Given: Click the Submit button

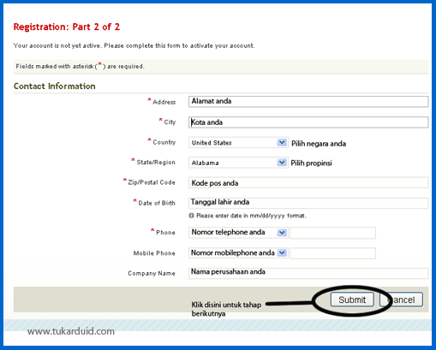Looking at the screenshot, I should tap(352, 300).
